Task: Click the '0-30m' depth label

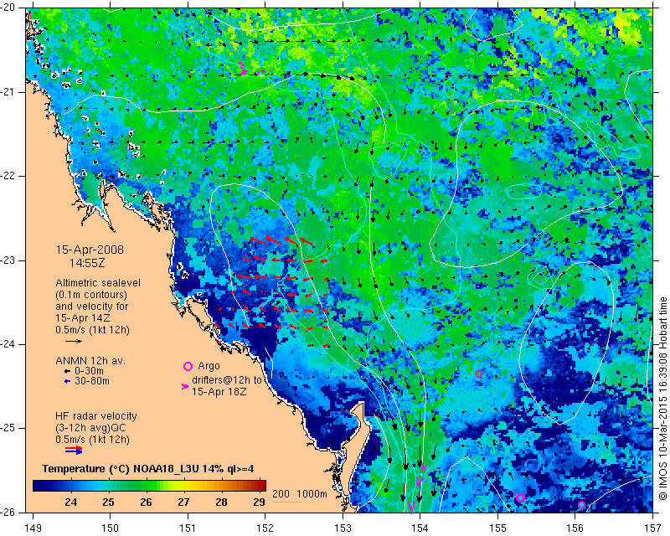Action: tap(89, 371)
